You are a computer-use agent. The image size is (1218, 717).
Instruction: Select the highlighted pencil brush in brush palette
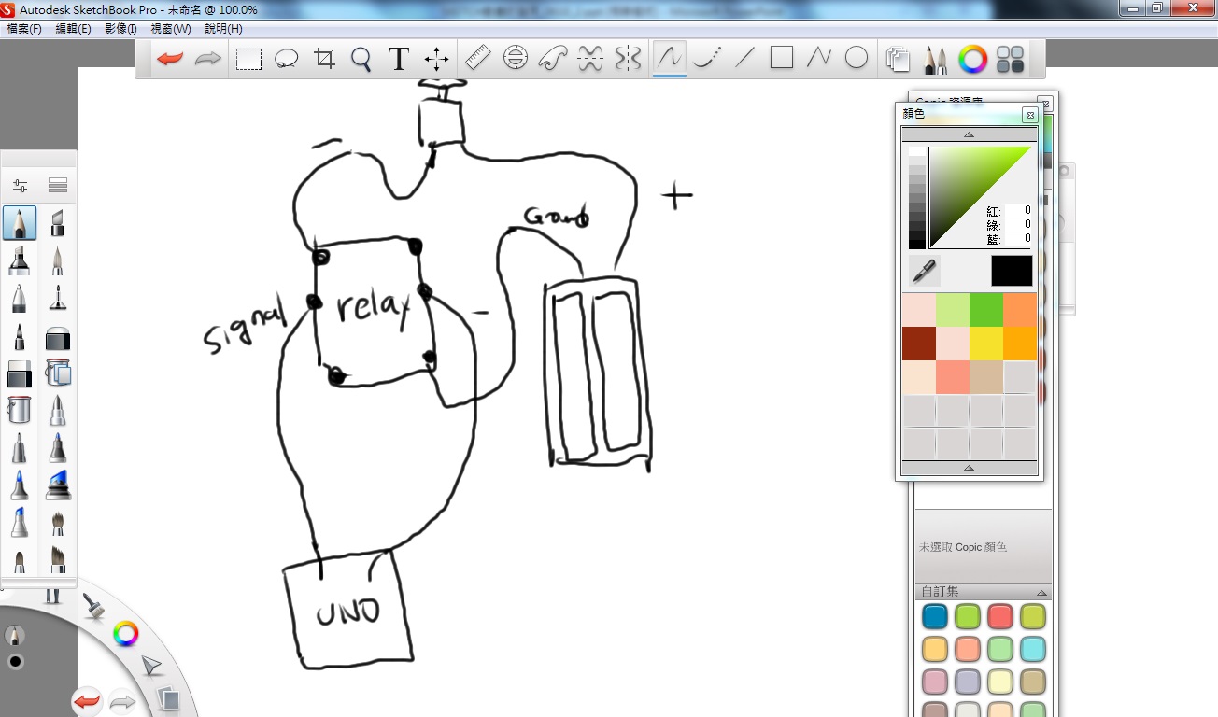[x=20, y=223]
